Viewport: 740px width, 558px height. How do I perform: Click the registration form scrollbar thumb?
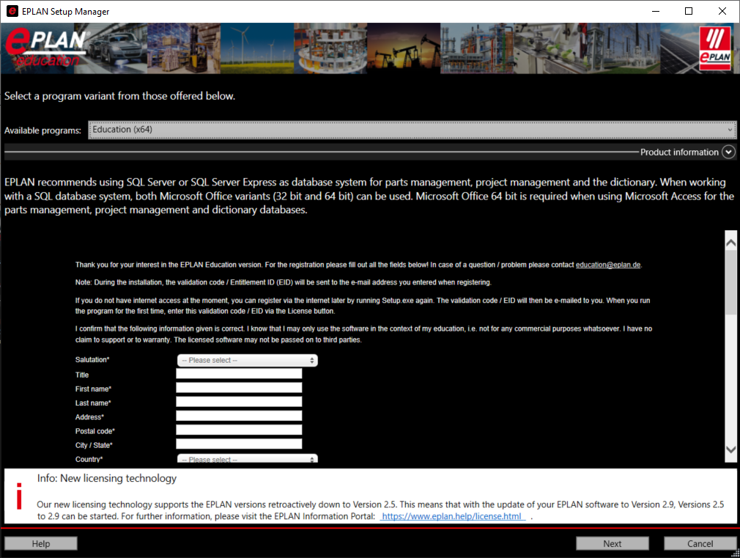point(730,282)
